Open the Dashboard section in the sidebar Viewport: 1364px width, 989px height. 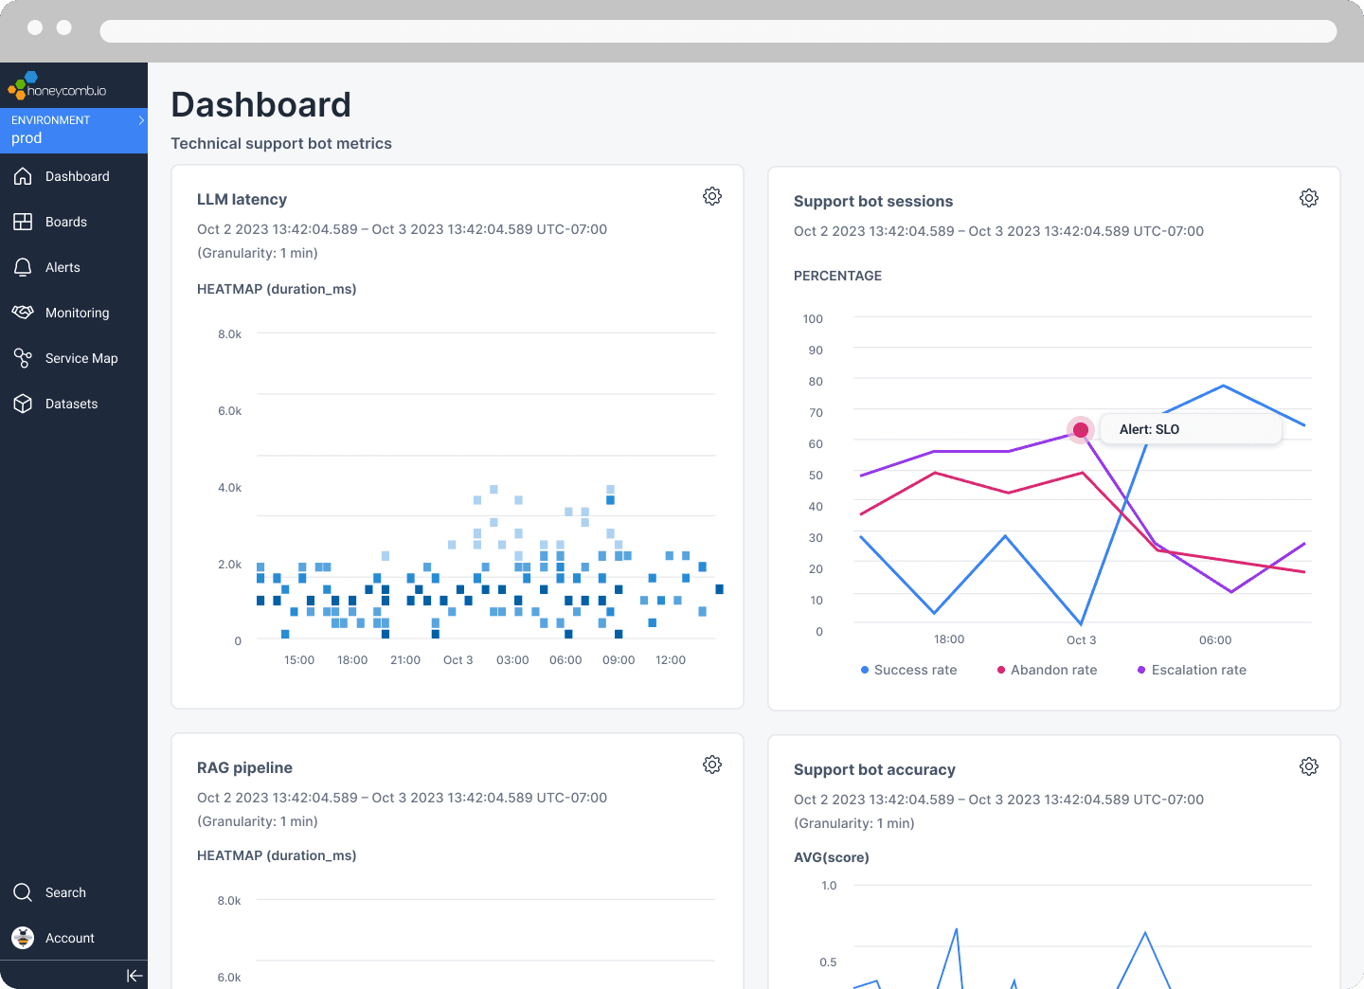pyautogui.click(x=77, y=176)
